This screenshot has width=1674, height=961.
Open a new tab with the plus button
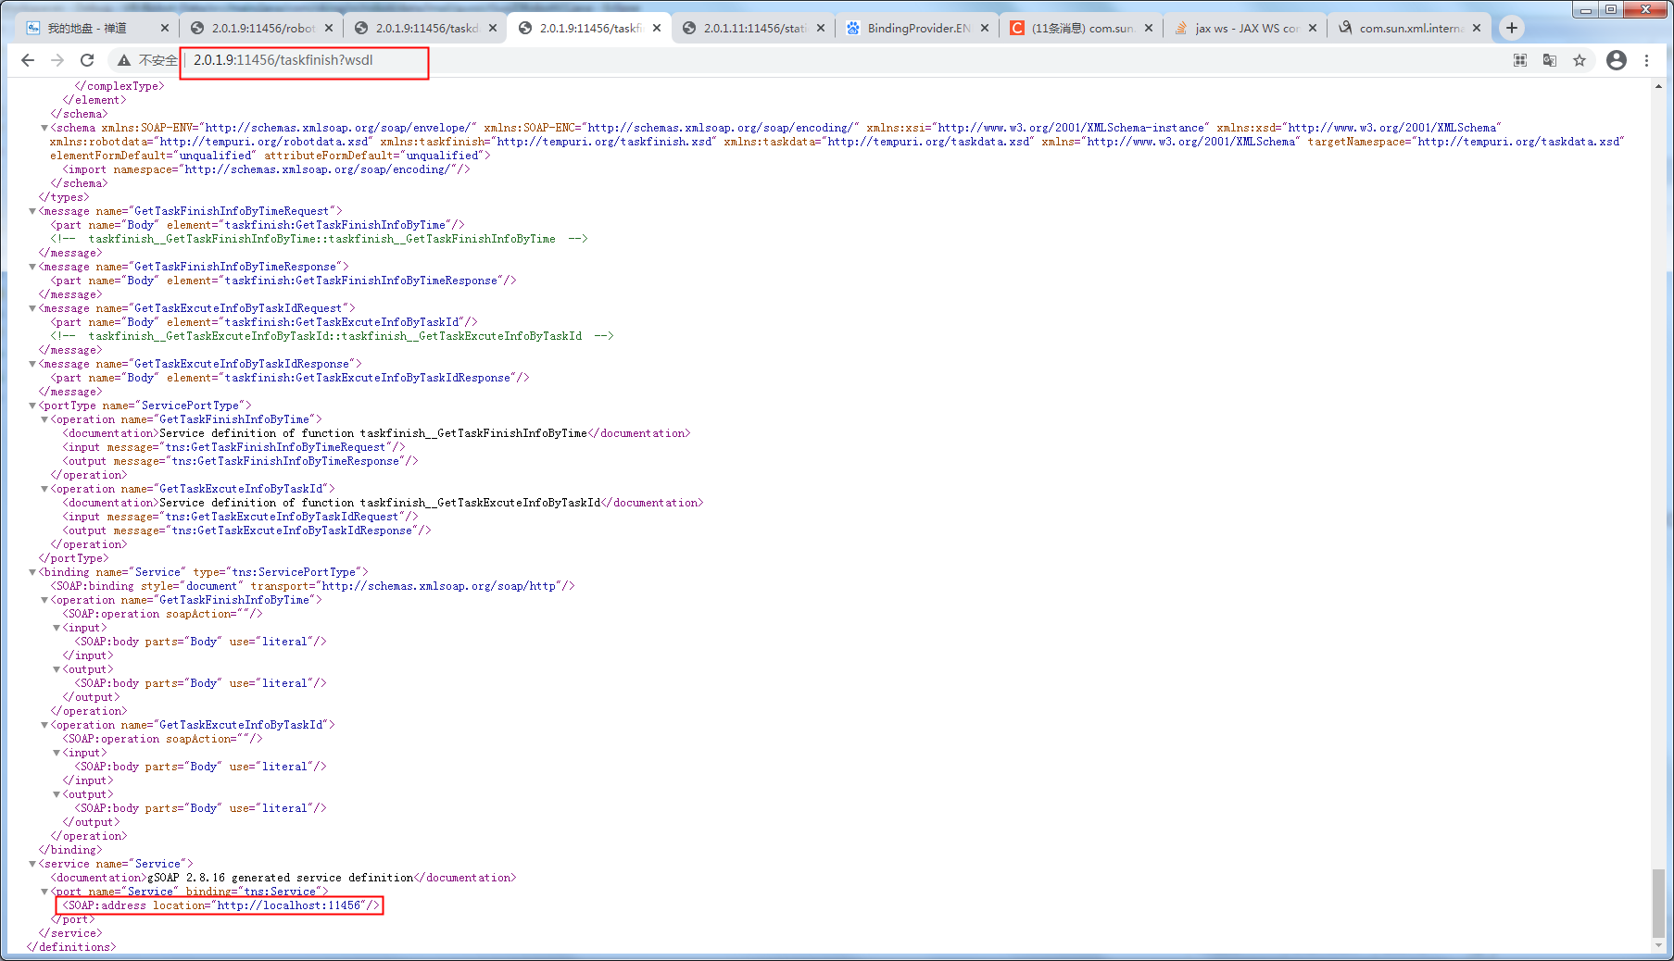pos(1511,28)
